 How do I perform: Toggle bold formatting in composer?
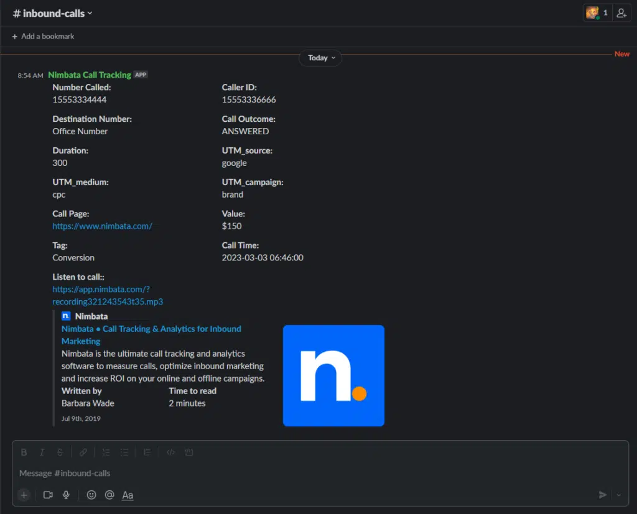(x=24, y=452)
